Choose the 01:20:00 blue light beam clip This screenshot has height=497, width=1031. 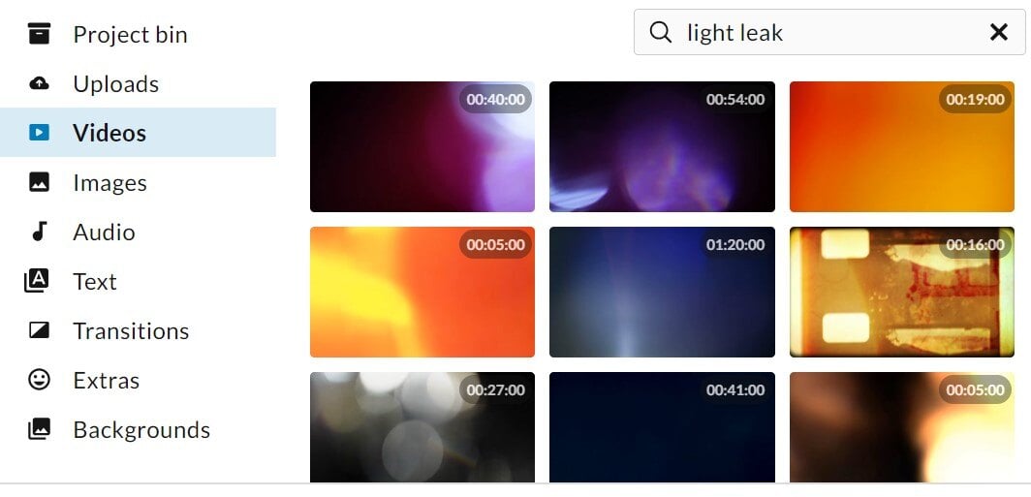(x=662, y=292)
